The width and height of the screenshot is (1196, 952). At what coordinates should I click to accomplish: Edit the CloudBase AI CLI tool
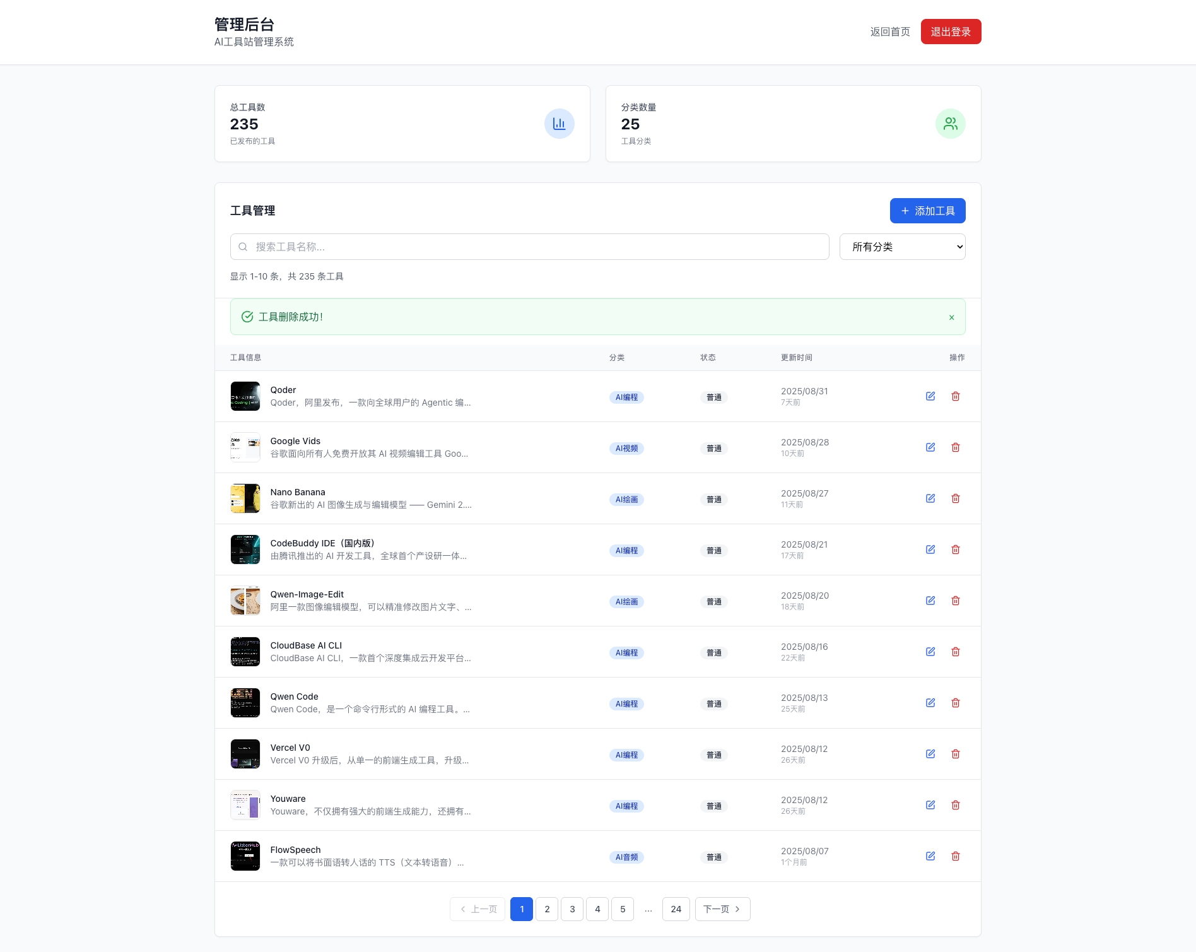(x=930, y=652)
